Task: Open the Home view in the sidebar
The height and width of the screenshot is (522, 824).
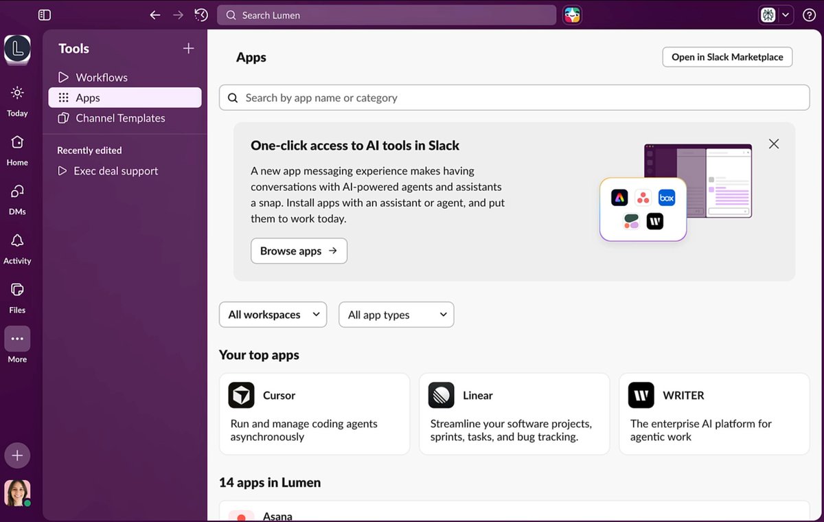Action: [x=16, y=150]
